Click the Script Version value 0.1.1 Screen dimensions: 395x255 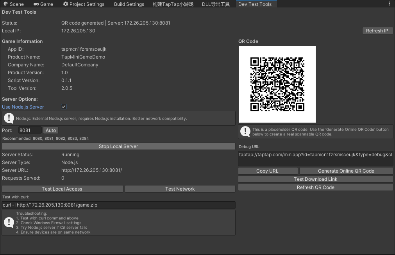[x=66, y=80]
